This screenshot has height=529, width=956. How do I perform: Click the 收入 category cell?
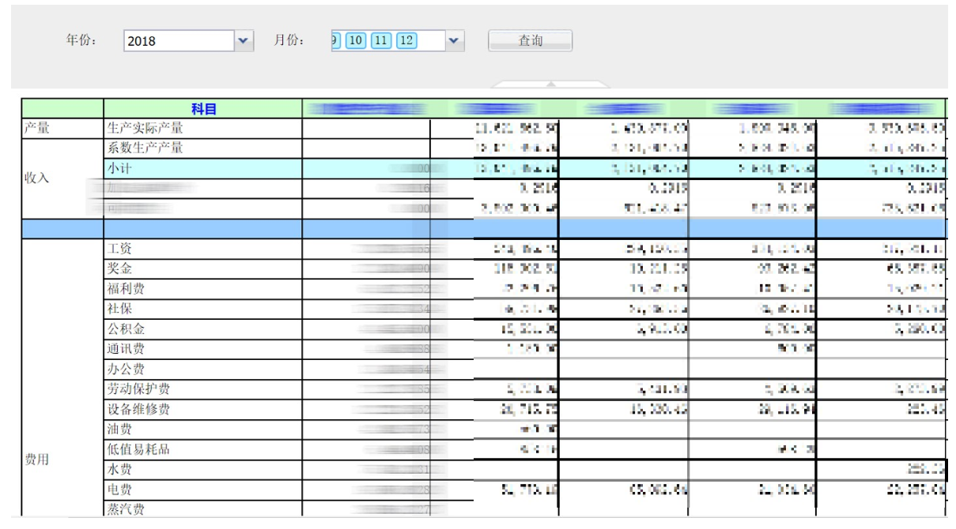click(x=36, y=178)
